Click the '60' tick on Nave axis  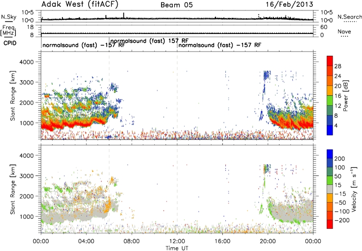click(324, 27)
